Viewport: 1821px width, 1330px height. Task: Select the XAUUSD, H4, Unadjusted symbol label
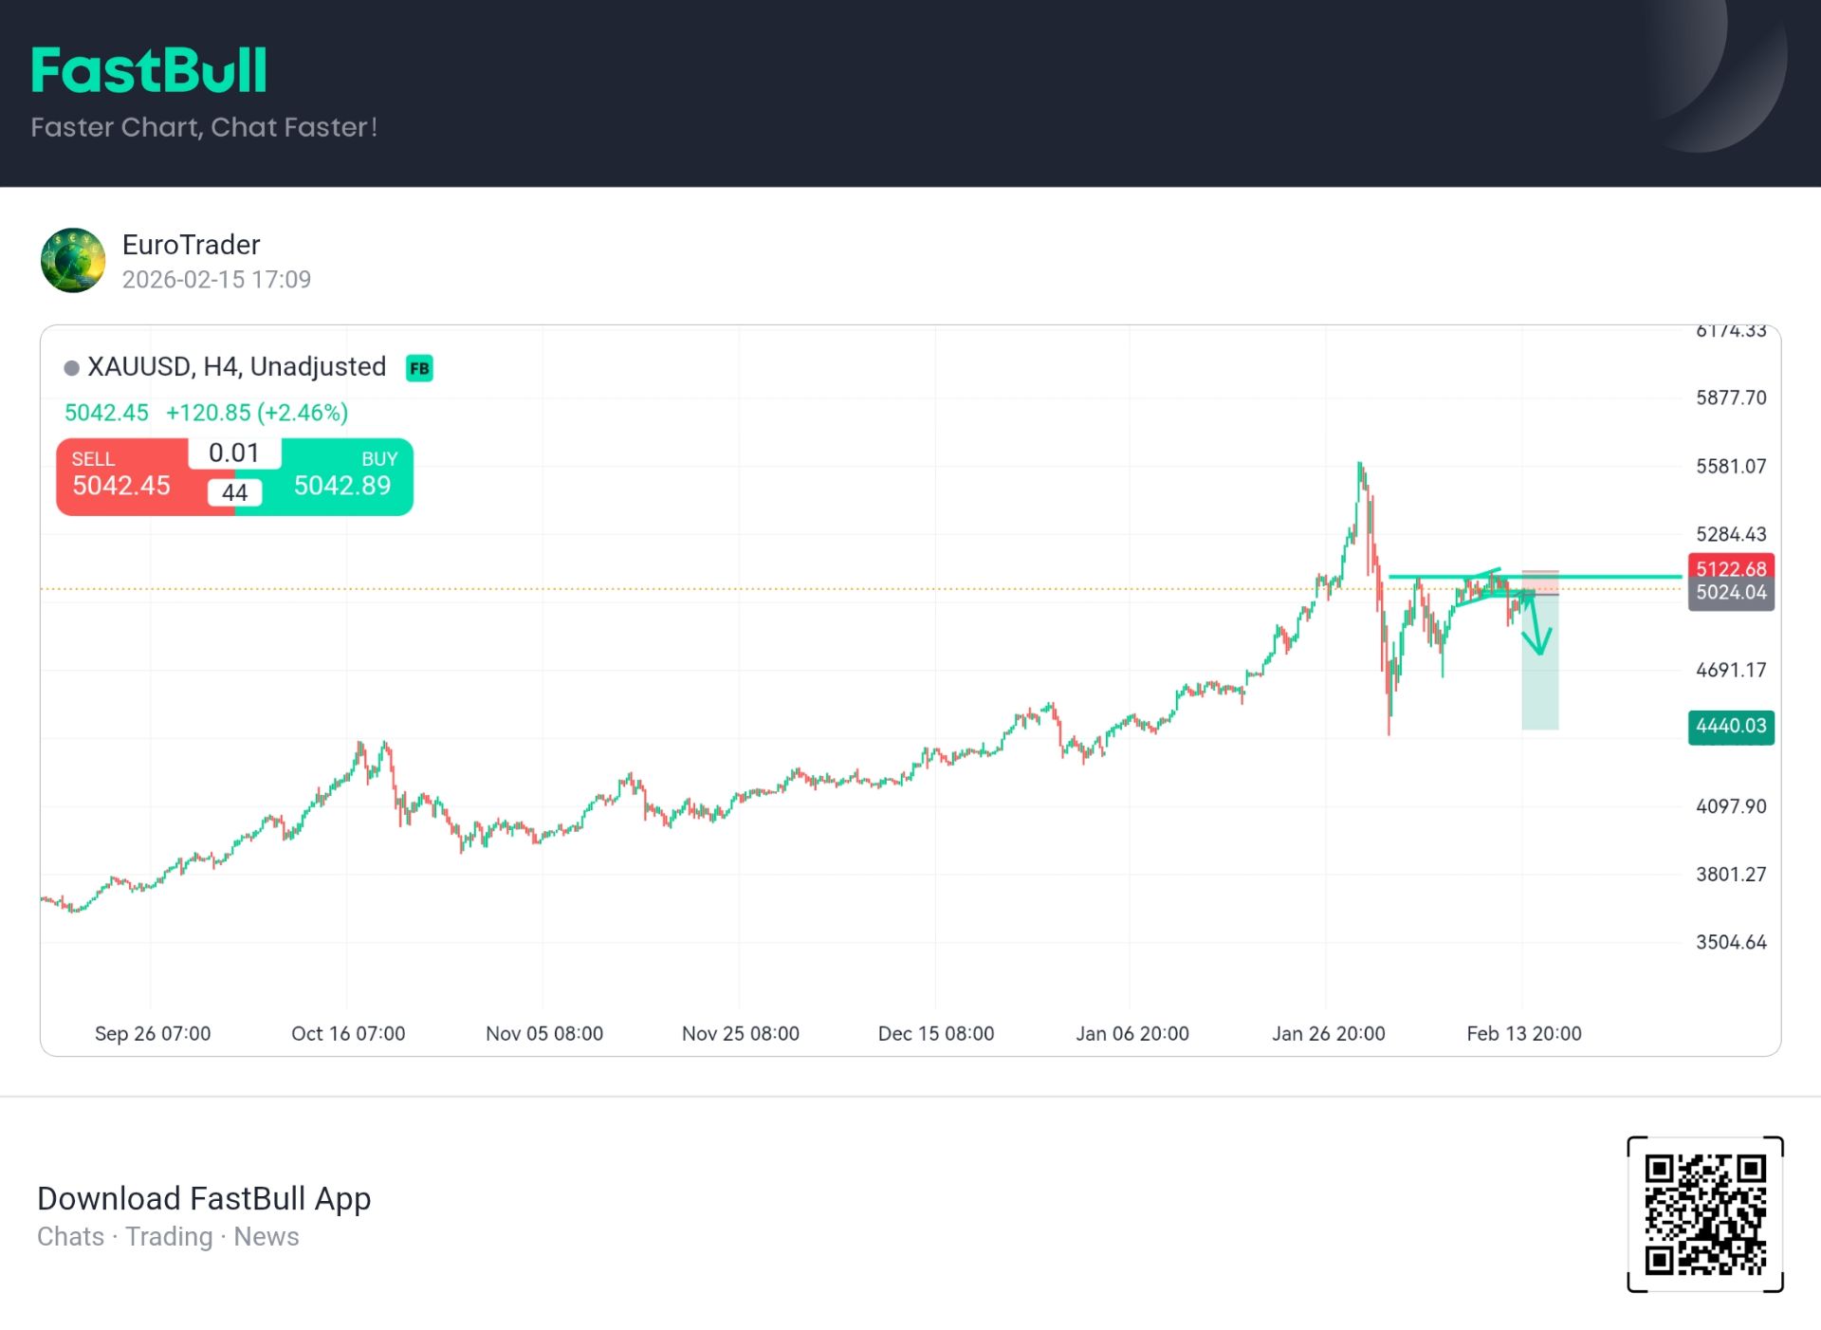tap(236, 367)
